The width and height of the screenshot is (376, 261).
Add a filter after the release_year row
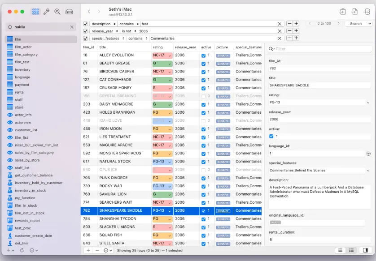pyautogui.click(x=297, y=30)
